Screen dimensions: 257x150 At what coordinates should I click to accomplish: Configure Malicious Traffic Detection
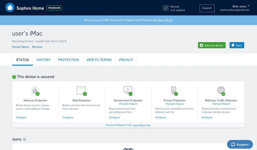point(207,117)
